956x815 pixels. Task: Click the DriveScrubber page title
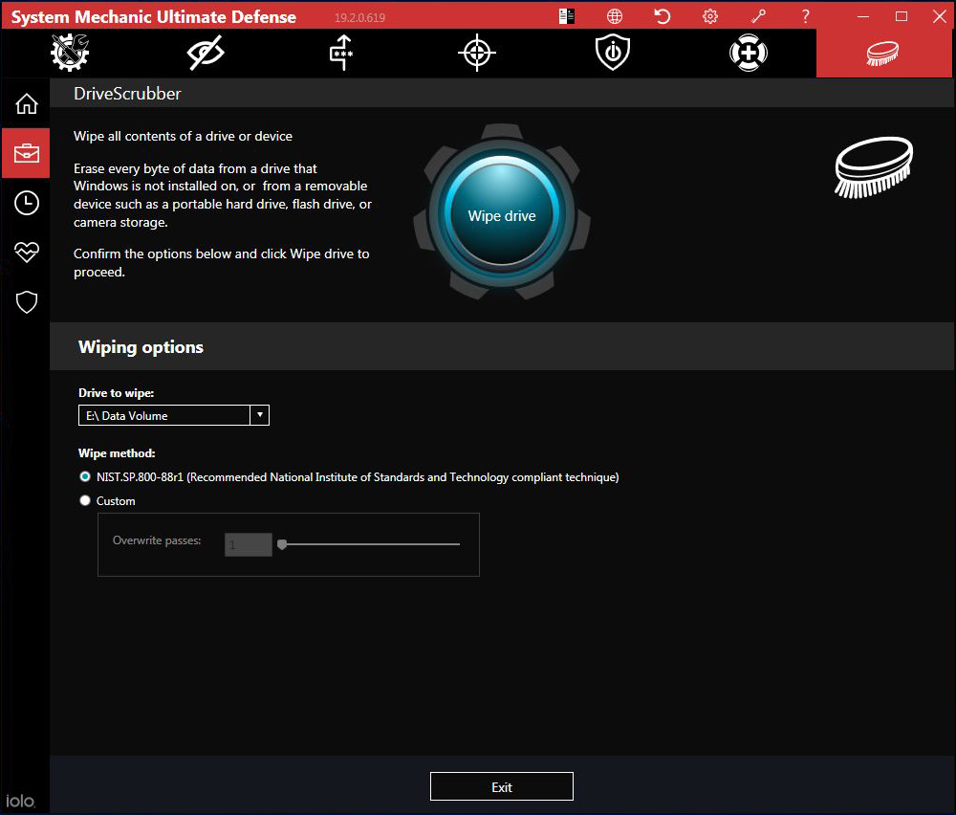click(x=127, y=94)
